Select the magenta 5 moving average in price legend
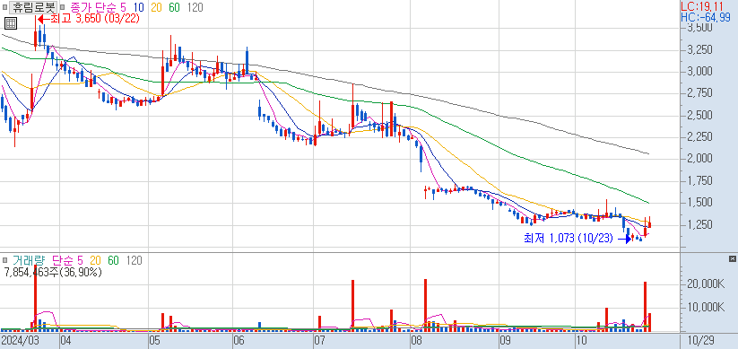 pos(125,7)
